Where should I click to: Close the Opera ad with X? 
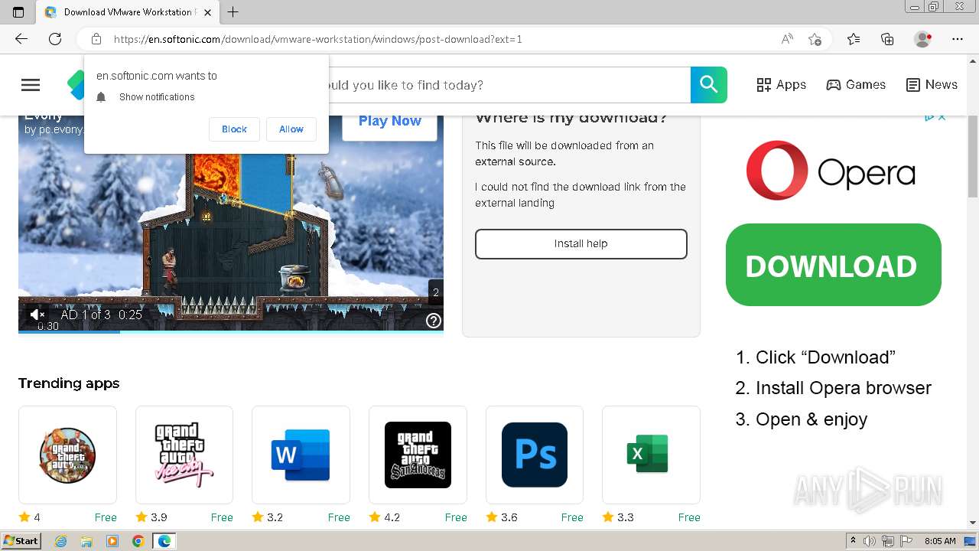(x=942, y=117)
